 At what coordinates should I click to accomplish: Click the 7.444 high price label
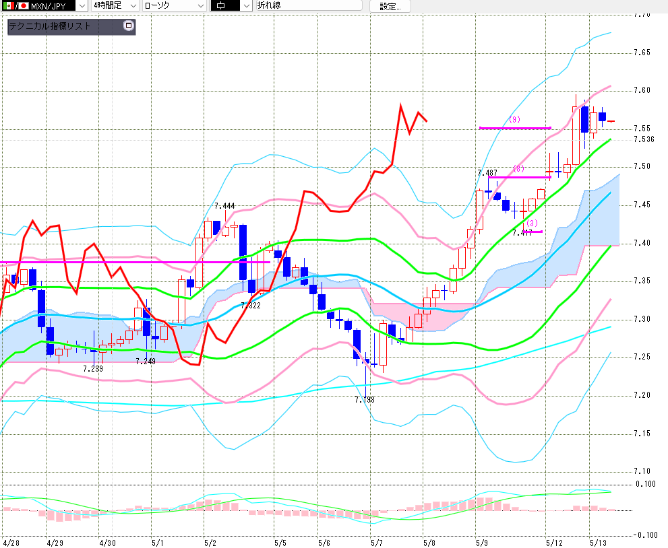[224, 206]
